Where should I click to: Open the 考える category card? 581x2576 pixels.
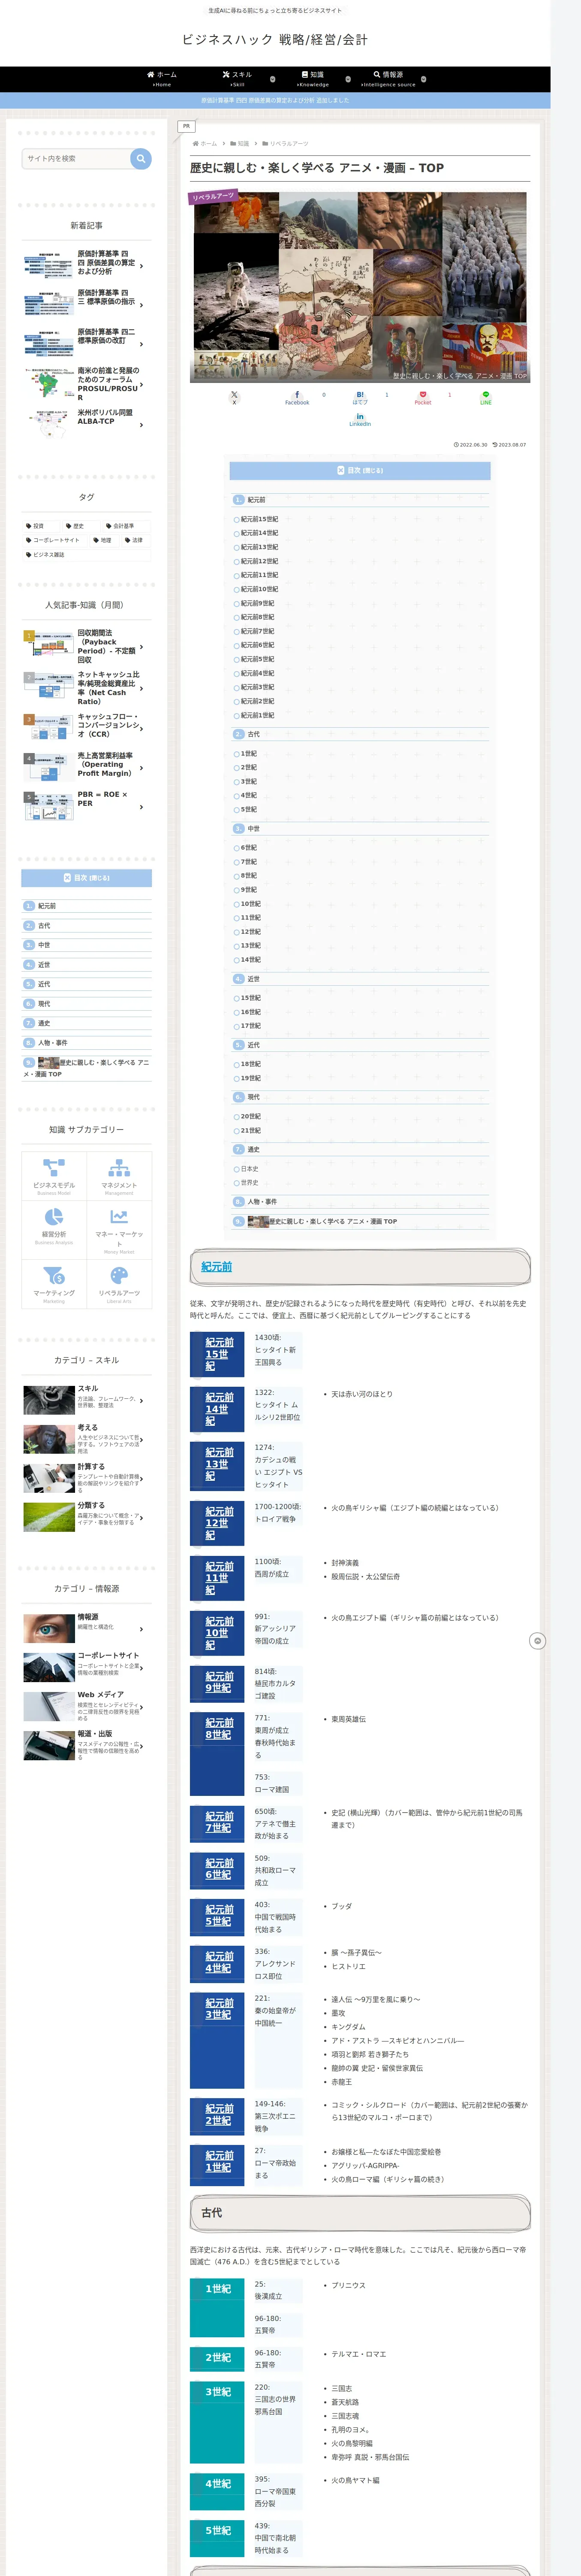point(87,1439)
